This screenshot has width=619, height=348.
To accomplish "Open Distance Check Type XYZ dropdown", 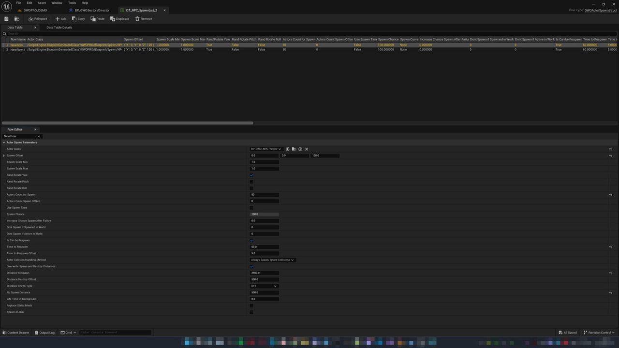I will click(x=264, y=286).
